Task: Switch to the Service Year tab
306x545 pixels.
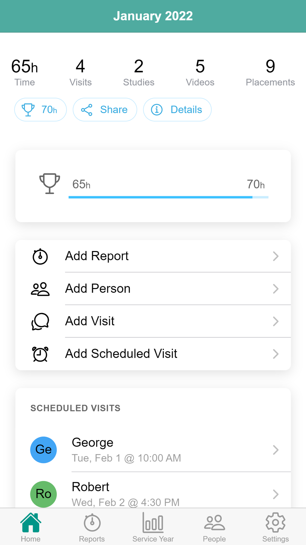Action: (153, 527)
